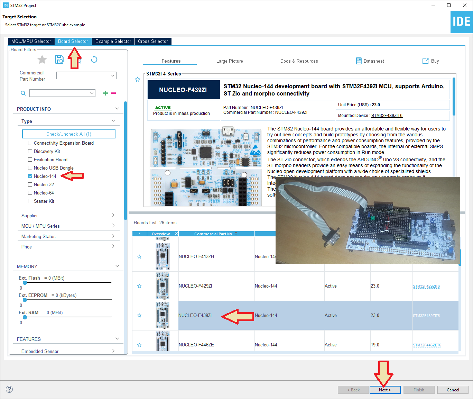Click the search magnifier icon

click(23, 93)
